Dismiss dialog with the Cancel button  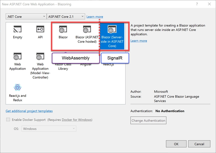click(x=199, y=144)
